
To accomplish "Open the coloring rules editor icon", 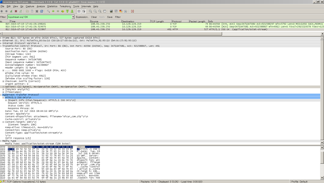I will (x=121, y=11).
